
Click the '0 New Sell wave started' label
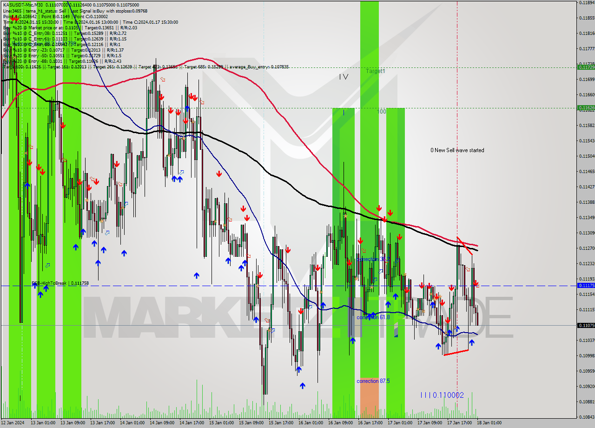coord(457,150)
